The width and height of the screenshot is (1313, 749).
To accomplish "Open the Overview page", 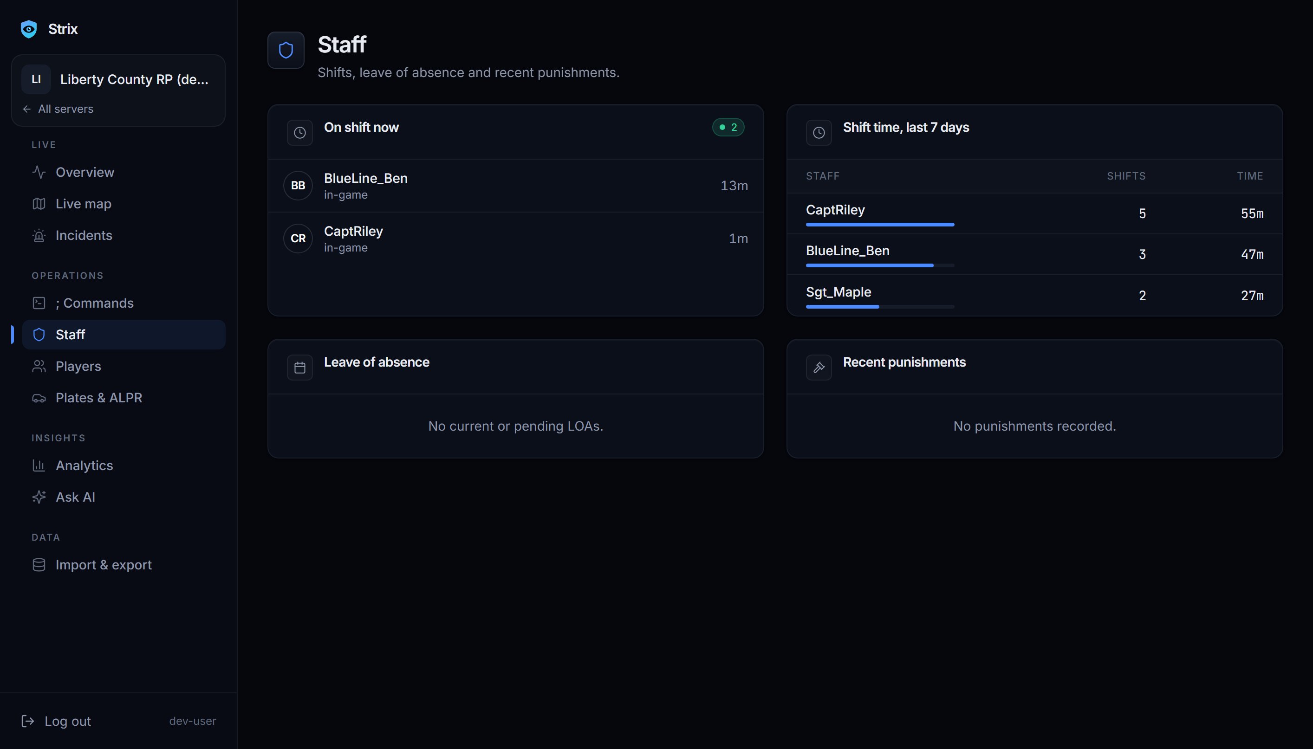I will 123,172.
